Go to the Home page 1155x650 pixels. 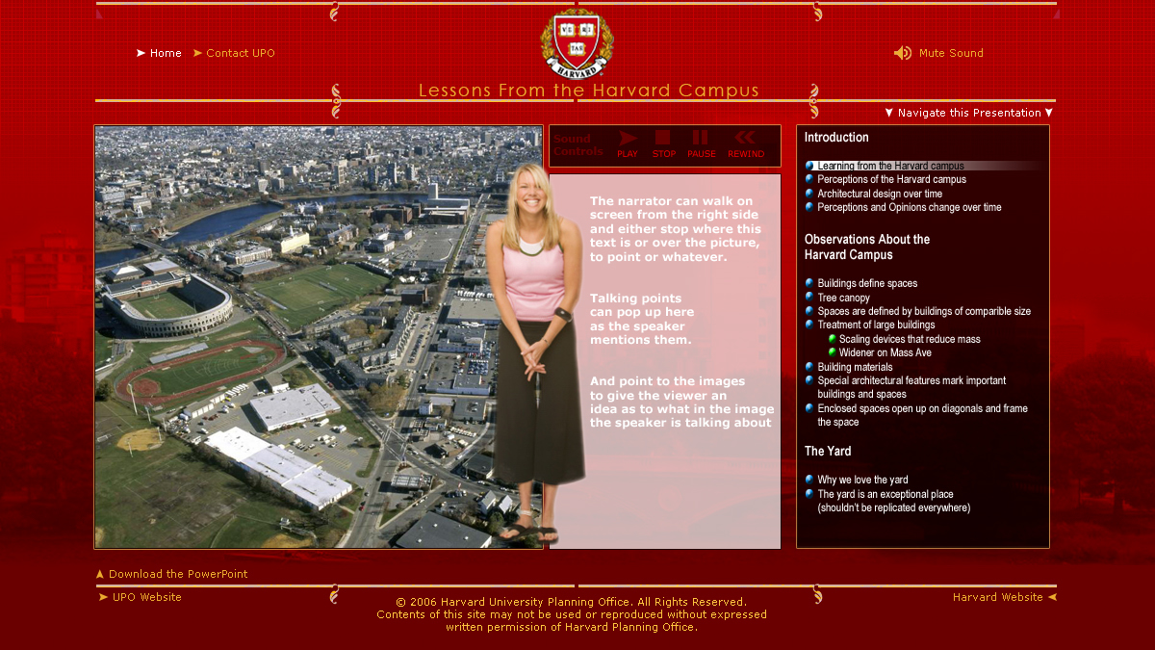pyautogui.click(x=166, y=53)
